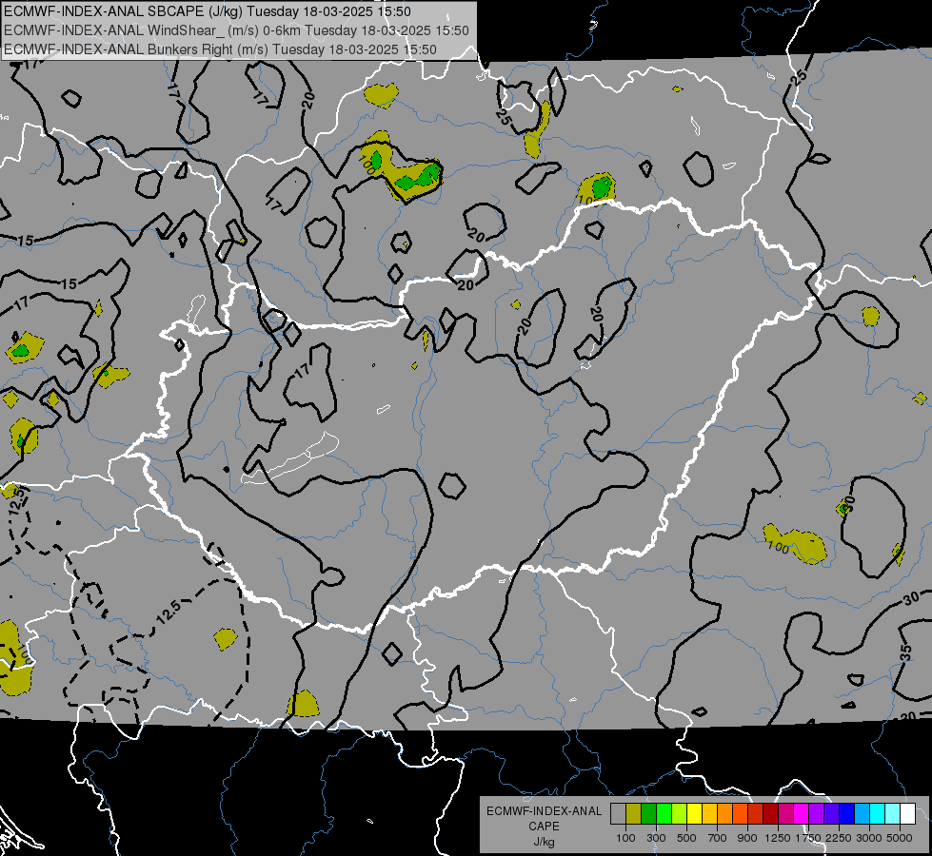Click the 5000 tick label in legend
Viewport: 932px width, 856px height.
coord(900,838)
